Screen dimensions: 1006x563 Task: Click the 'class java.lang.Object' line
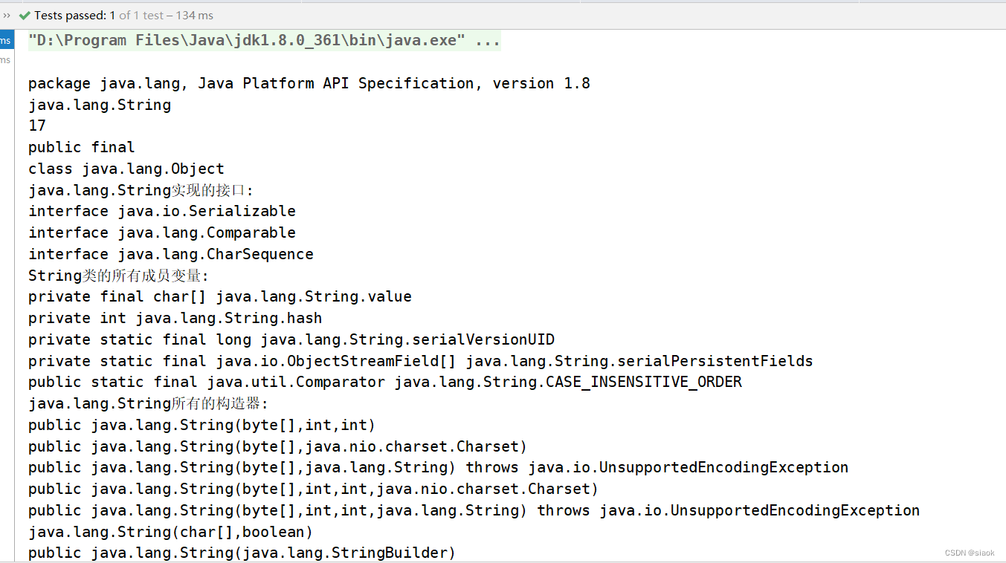126,169
